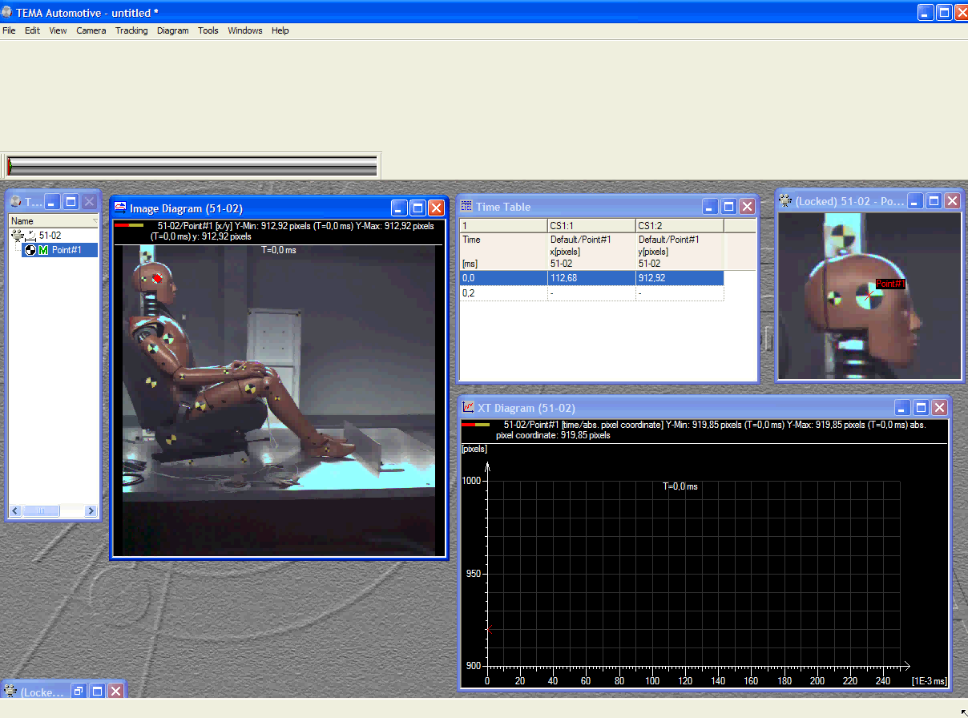Open the Edit menu
The width and height of the screenshot is (968, 718).
[32, 30]
